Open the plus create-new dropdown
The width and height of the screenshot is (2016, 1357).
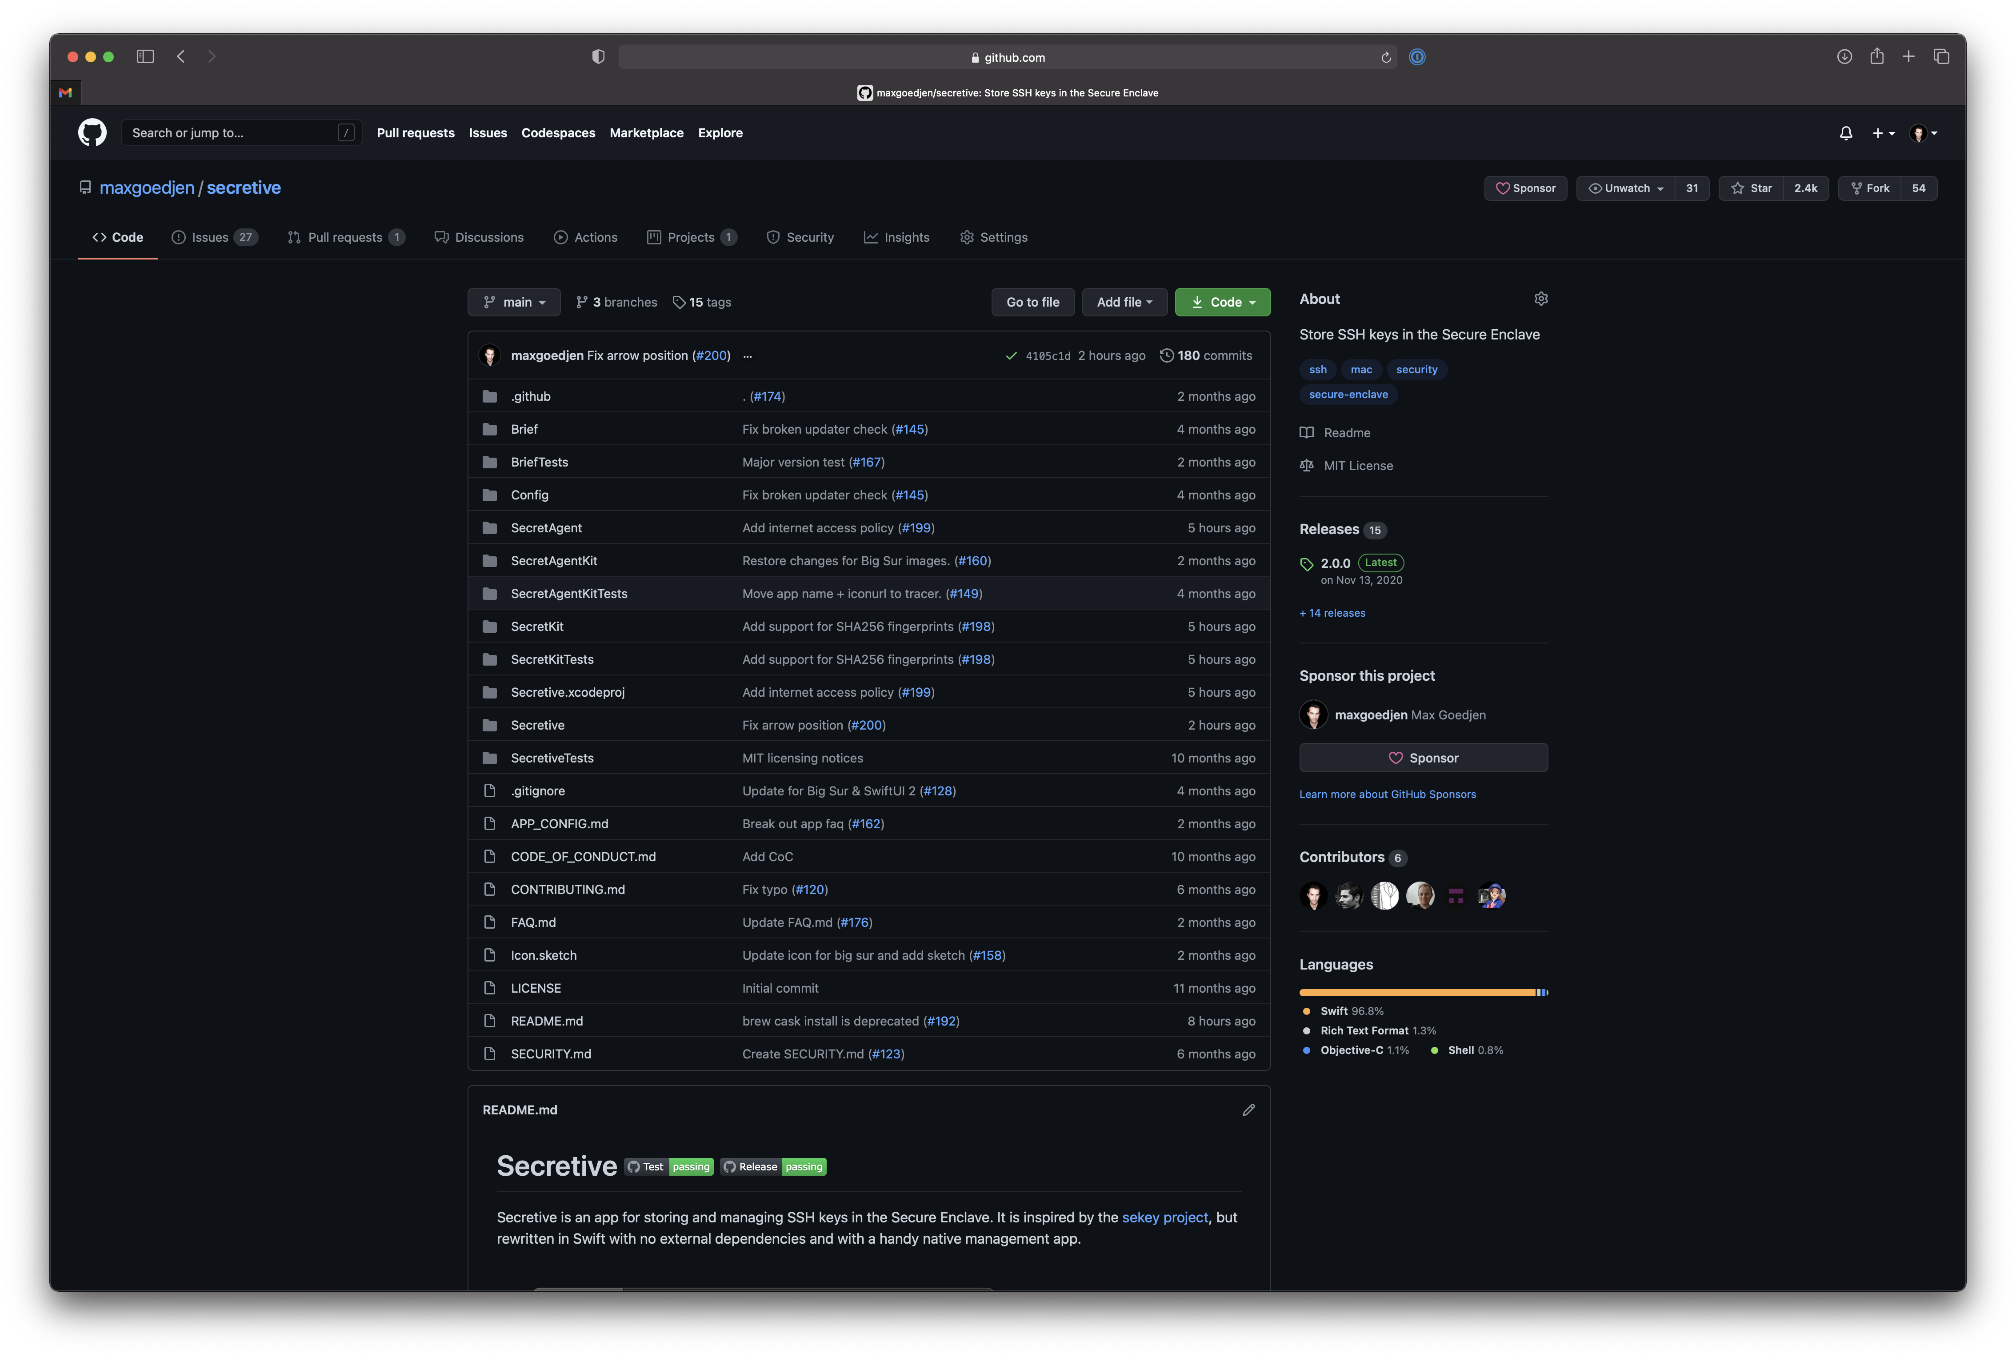click(x=1884, y=133)
